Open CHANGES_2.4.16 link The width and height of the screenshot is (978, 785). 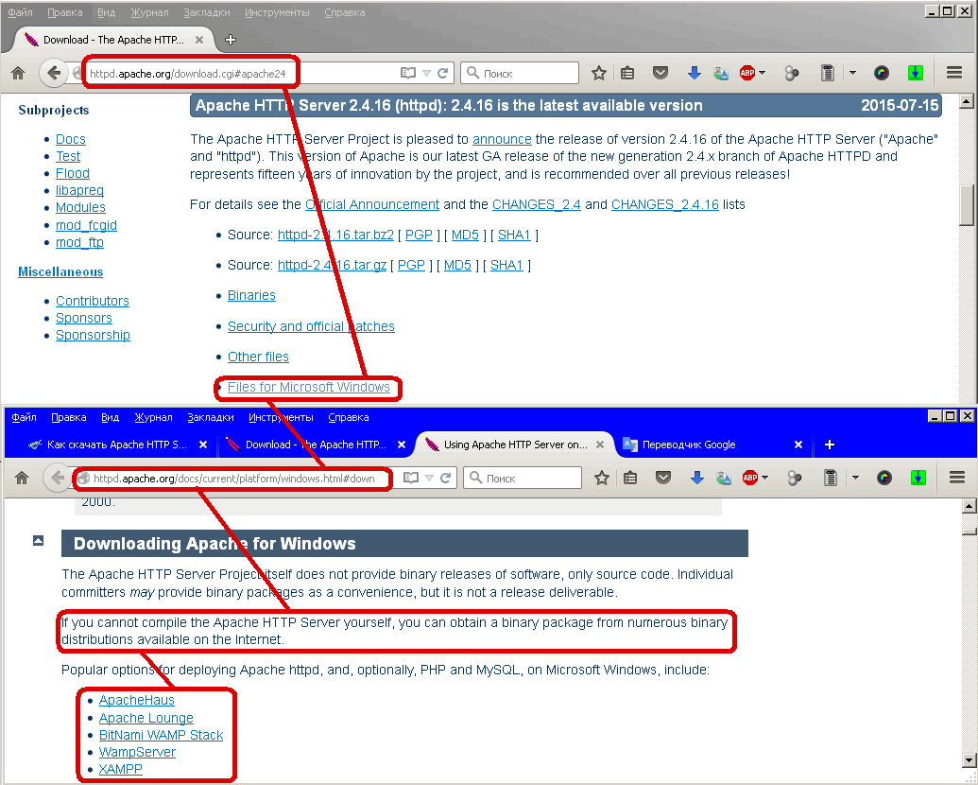point(665,205)
